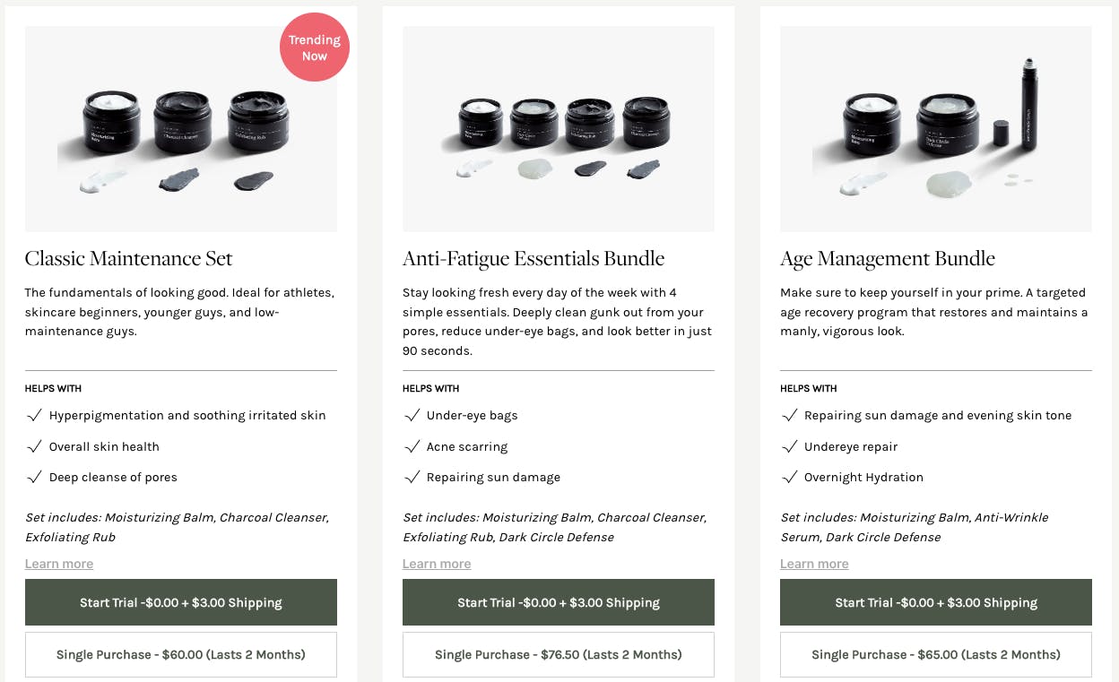Choose Single Purchase for $76.50
This screenshot has width=1119, height=682.
(x=559, y=654)
